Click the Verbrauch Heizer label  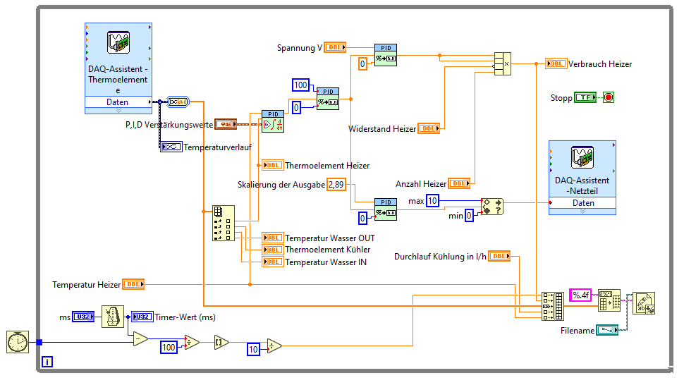click(x=600, y=64)
